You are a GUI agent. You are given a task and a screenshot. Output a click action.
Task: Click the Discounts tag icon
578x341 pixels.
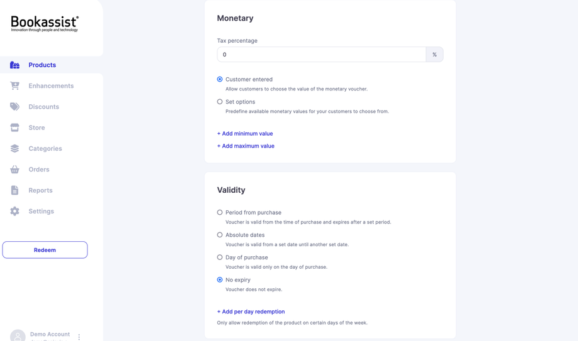[14, 107]
